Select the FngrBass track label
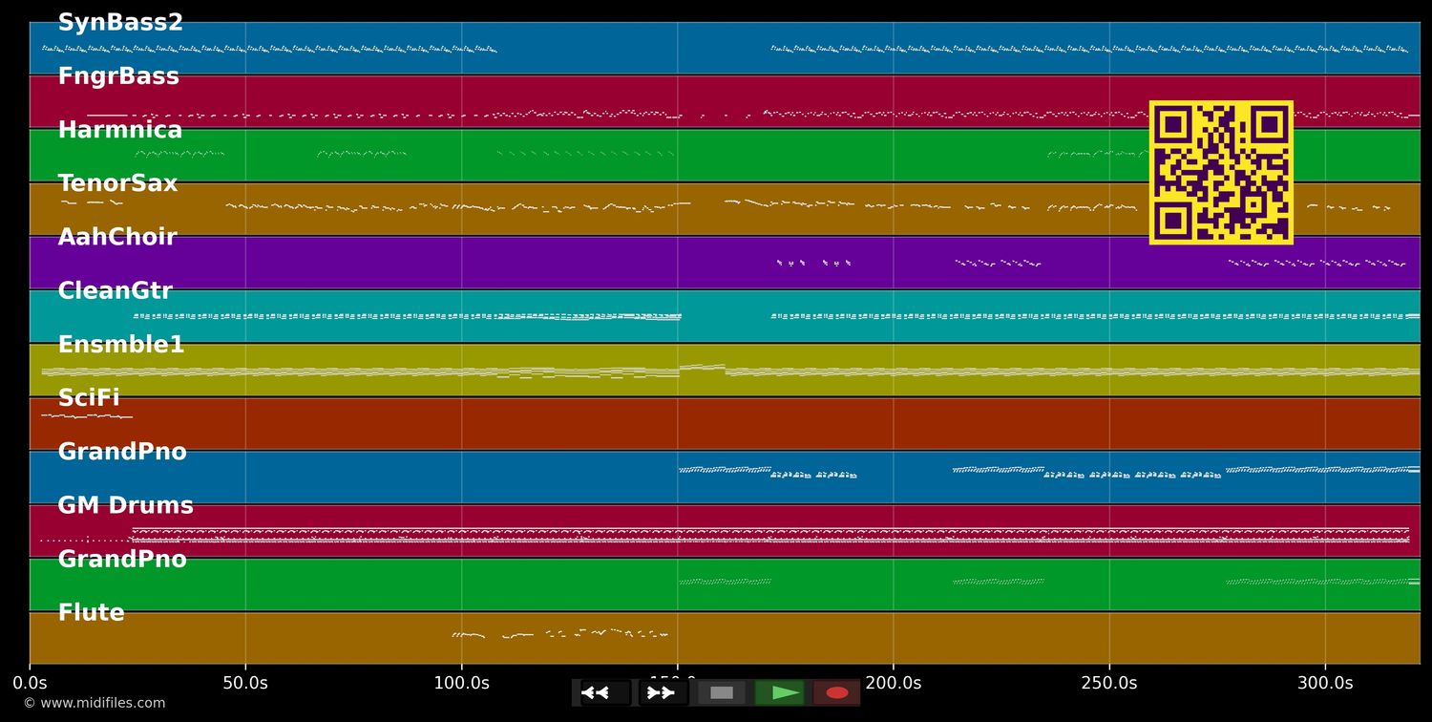1432x722 pixels. pyautogui.click(x=118, y=76)
